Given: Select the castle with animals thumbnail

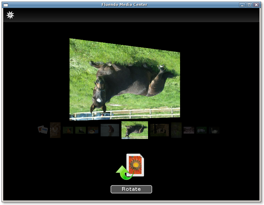Looking at the screenshot, I should [160, 130].
